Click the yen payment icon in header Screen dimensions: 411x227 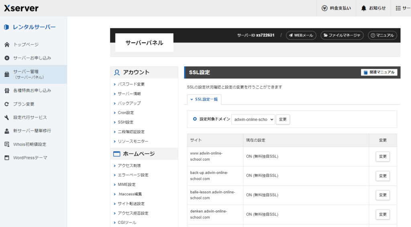pos(325,8)
